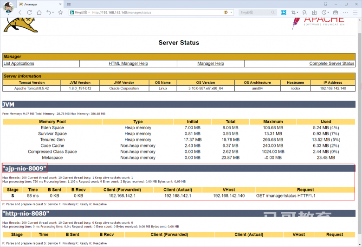Open the HTML Manager Help link
The image size is (362, 247).
[x=129, y=63]
